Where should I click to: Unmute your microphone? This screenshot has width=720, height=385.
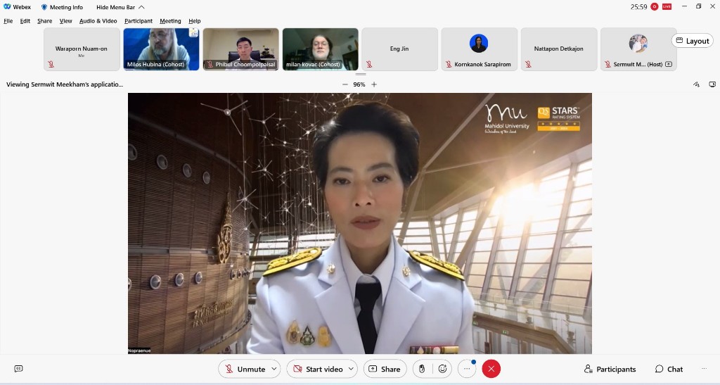pos(245,369)
